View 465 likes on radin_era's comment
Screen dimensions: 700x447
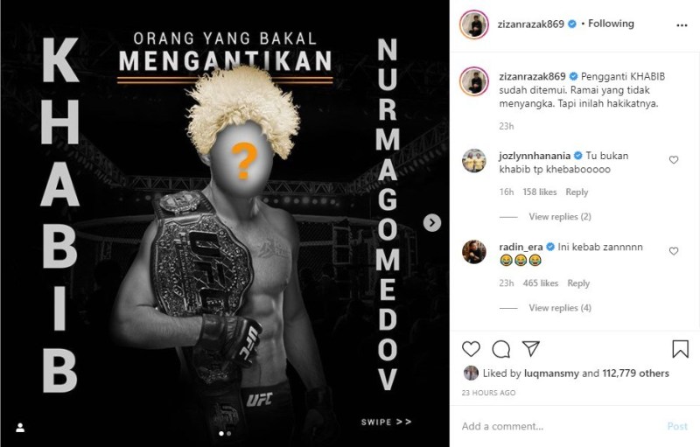[540, 283]
